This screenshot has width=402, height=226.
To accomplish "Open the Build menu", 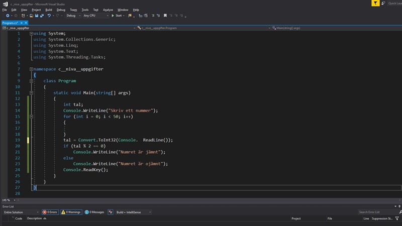I will pos(49,10).
